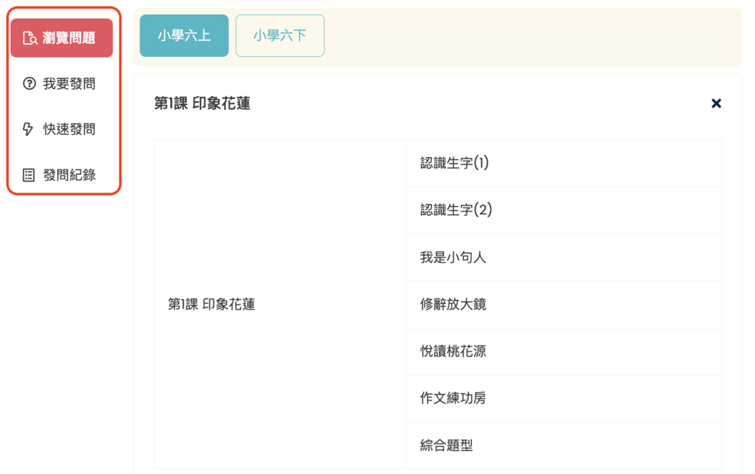Select 我要發問 in the sidebar

click(x=62, y=84)
